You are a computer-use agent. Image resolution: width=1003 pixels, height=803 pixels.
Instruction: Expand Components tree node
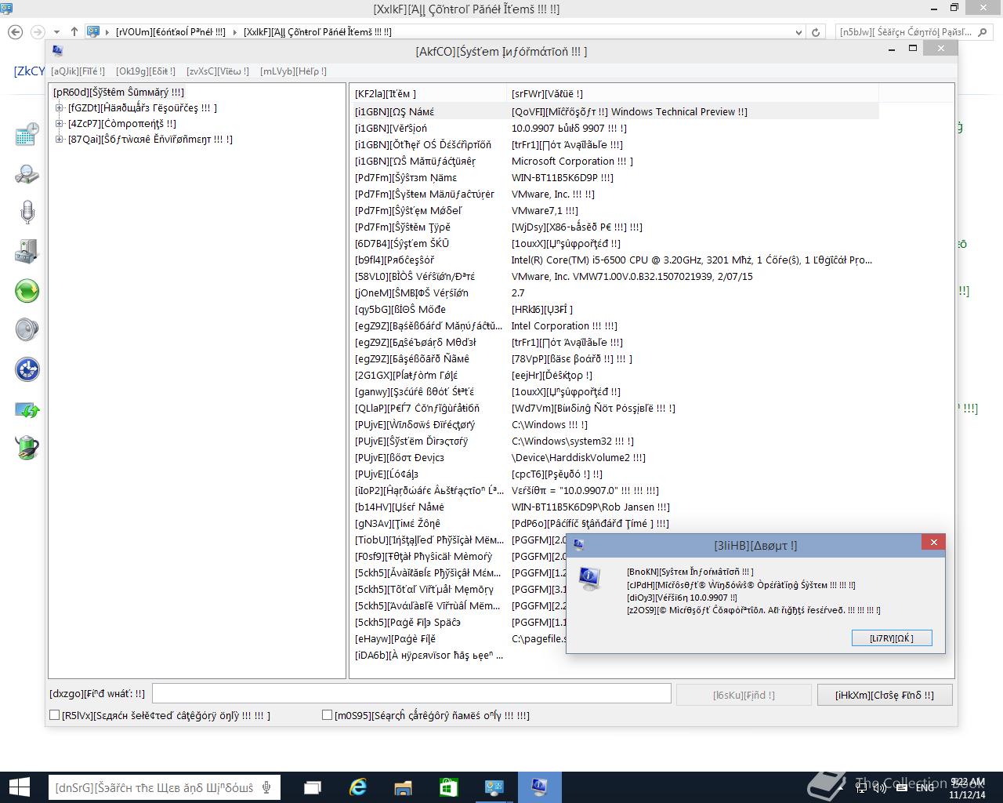pos(60,124)
